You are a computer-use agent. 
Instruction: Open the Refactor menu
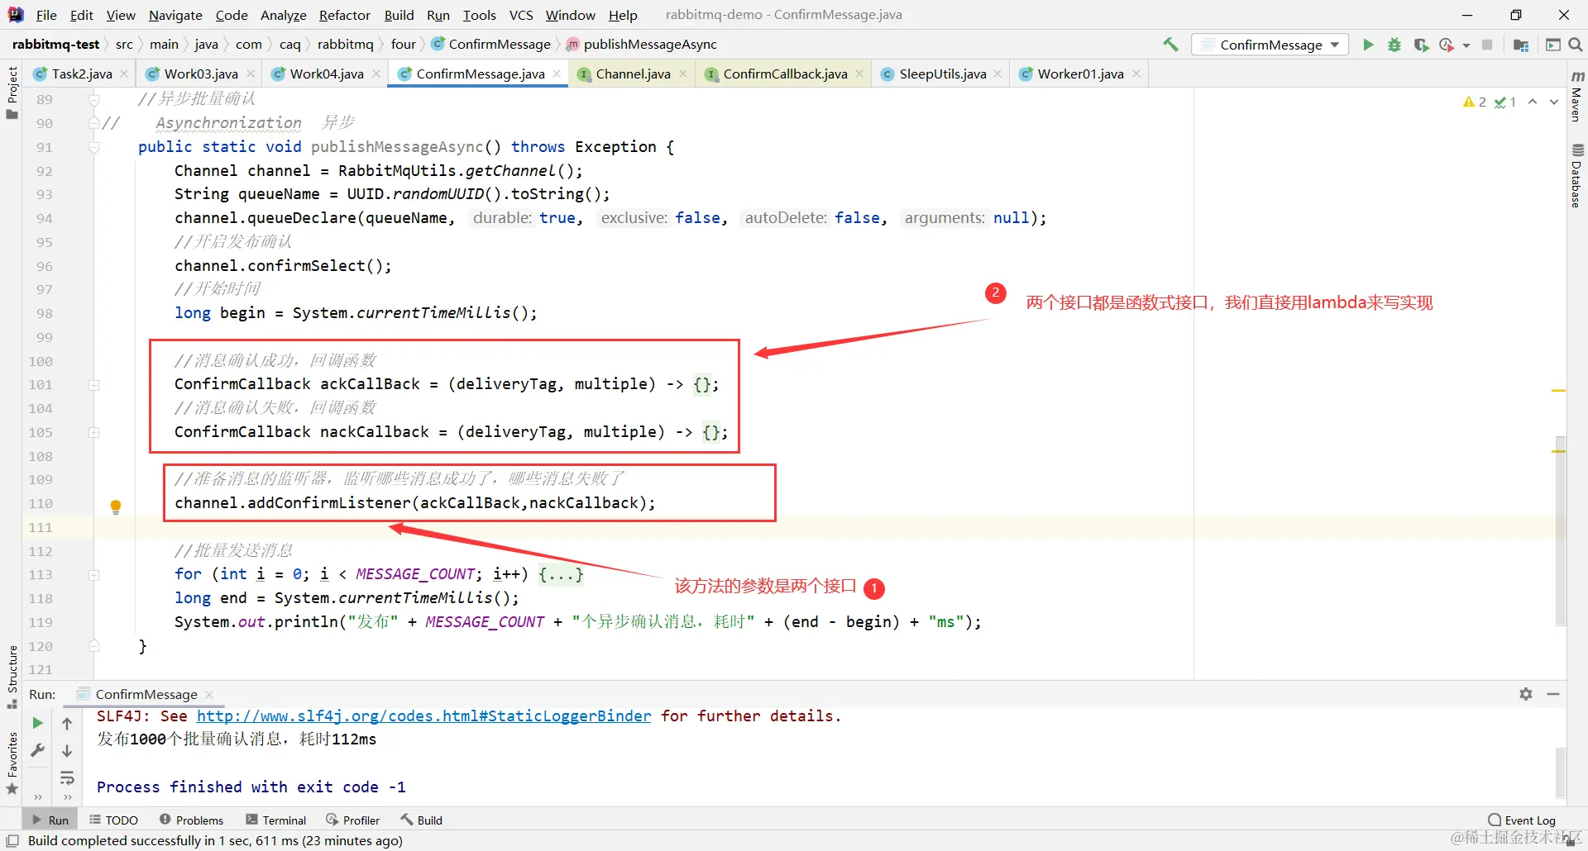pyautogui.click(x=345, y=15)
